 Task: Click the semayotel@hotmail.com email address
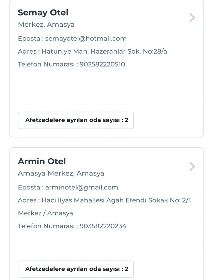86,39
